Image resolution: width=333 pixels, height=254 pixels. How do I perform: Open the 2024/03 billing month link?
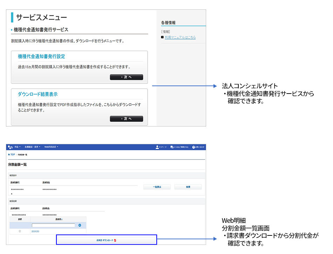[35, 231]
